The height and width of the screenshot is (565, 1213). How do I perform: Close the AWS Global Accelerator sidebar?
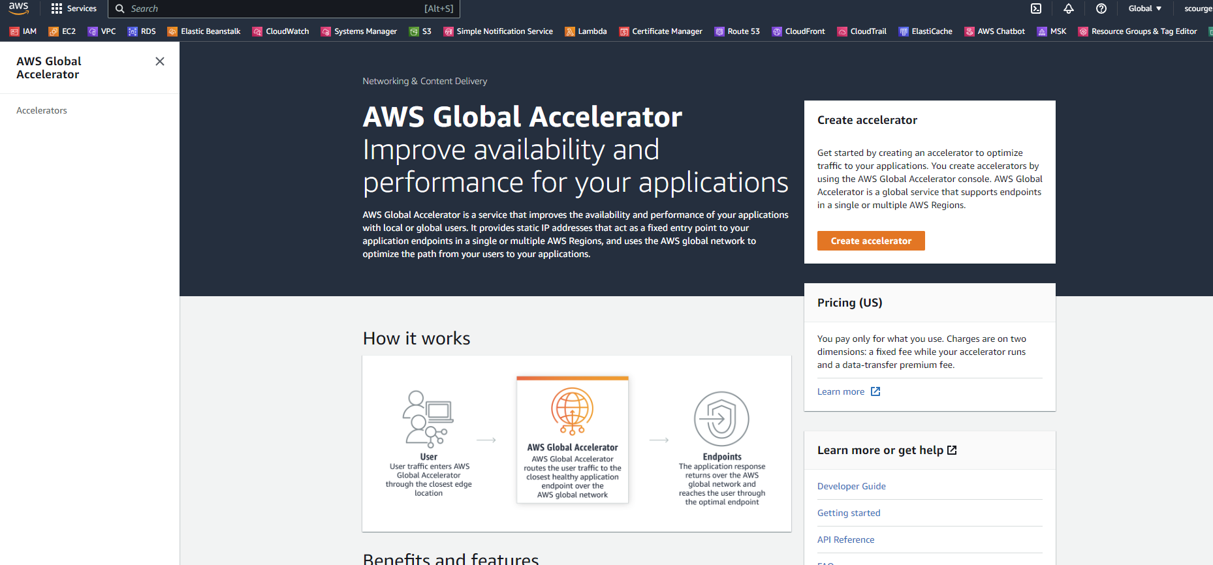160,61
